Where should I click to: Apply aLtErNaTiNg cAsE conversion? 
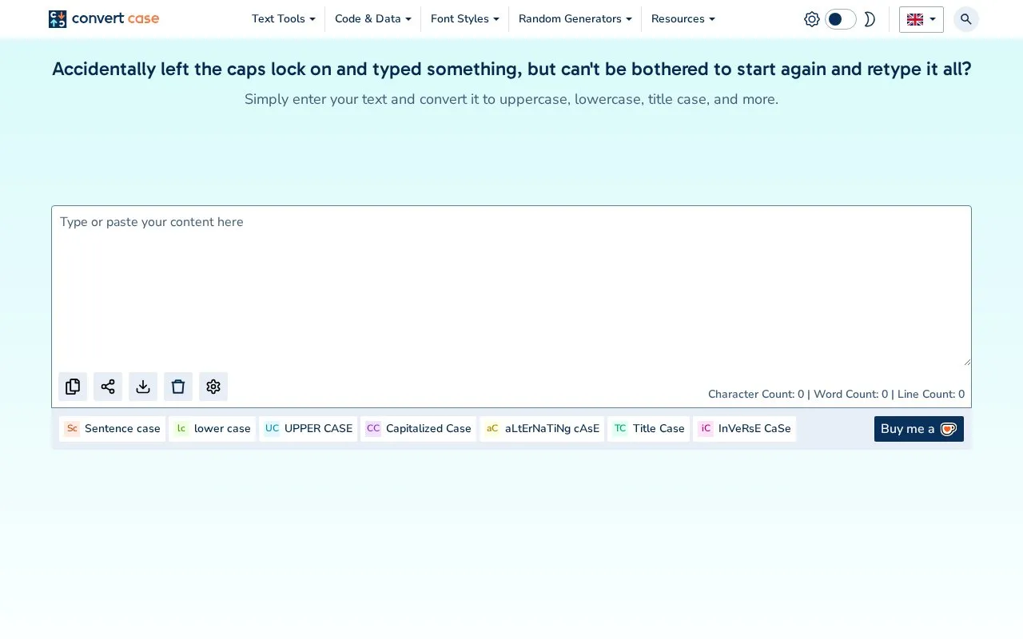[542, 429]
